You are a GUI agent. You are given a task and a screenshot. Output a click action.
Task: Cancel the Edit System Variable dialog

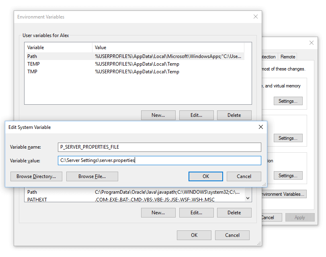pyautogui.click(x=244, y=176)
